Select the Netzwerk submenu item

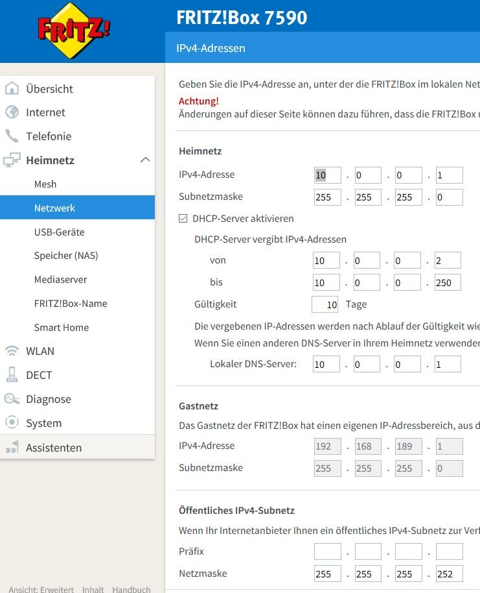54,208
